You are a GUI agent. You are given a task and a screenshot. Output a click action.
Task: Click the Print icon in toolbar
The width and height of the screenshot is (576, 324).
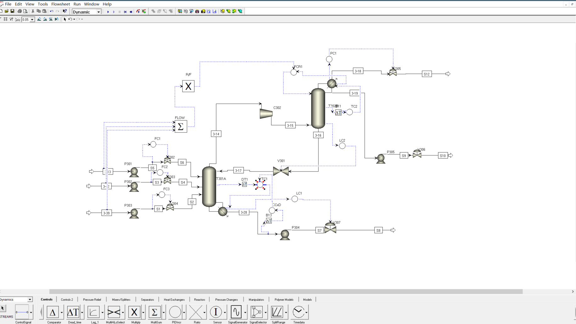pyautogui.click(x=20, y=11)
